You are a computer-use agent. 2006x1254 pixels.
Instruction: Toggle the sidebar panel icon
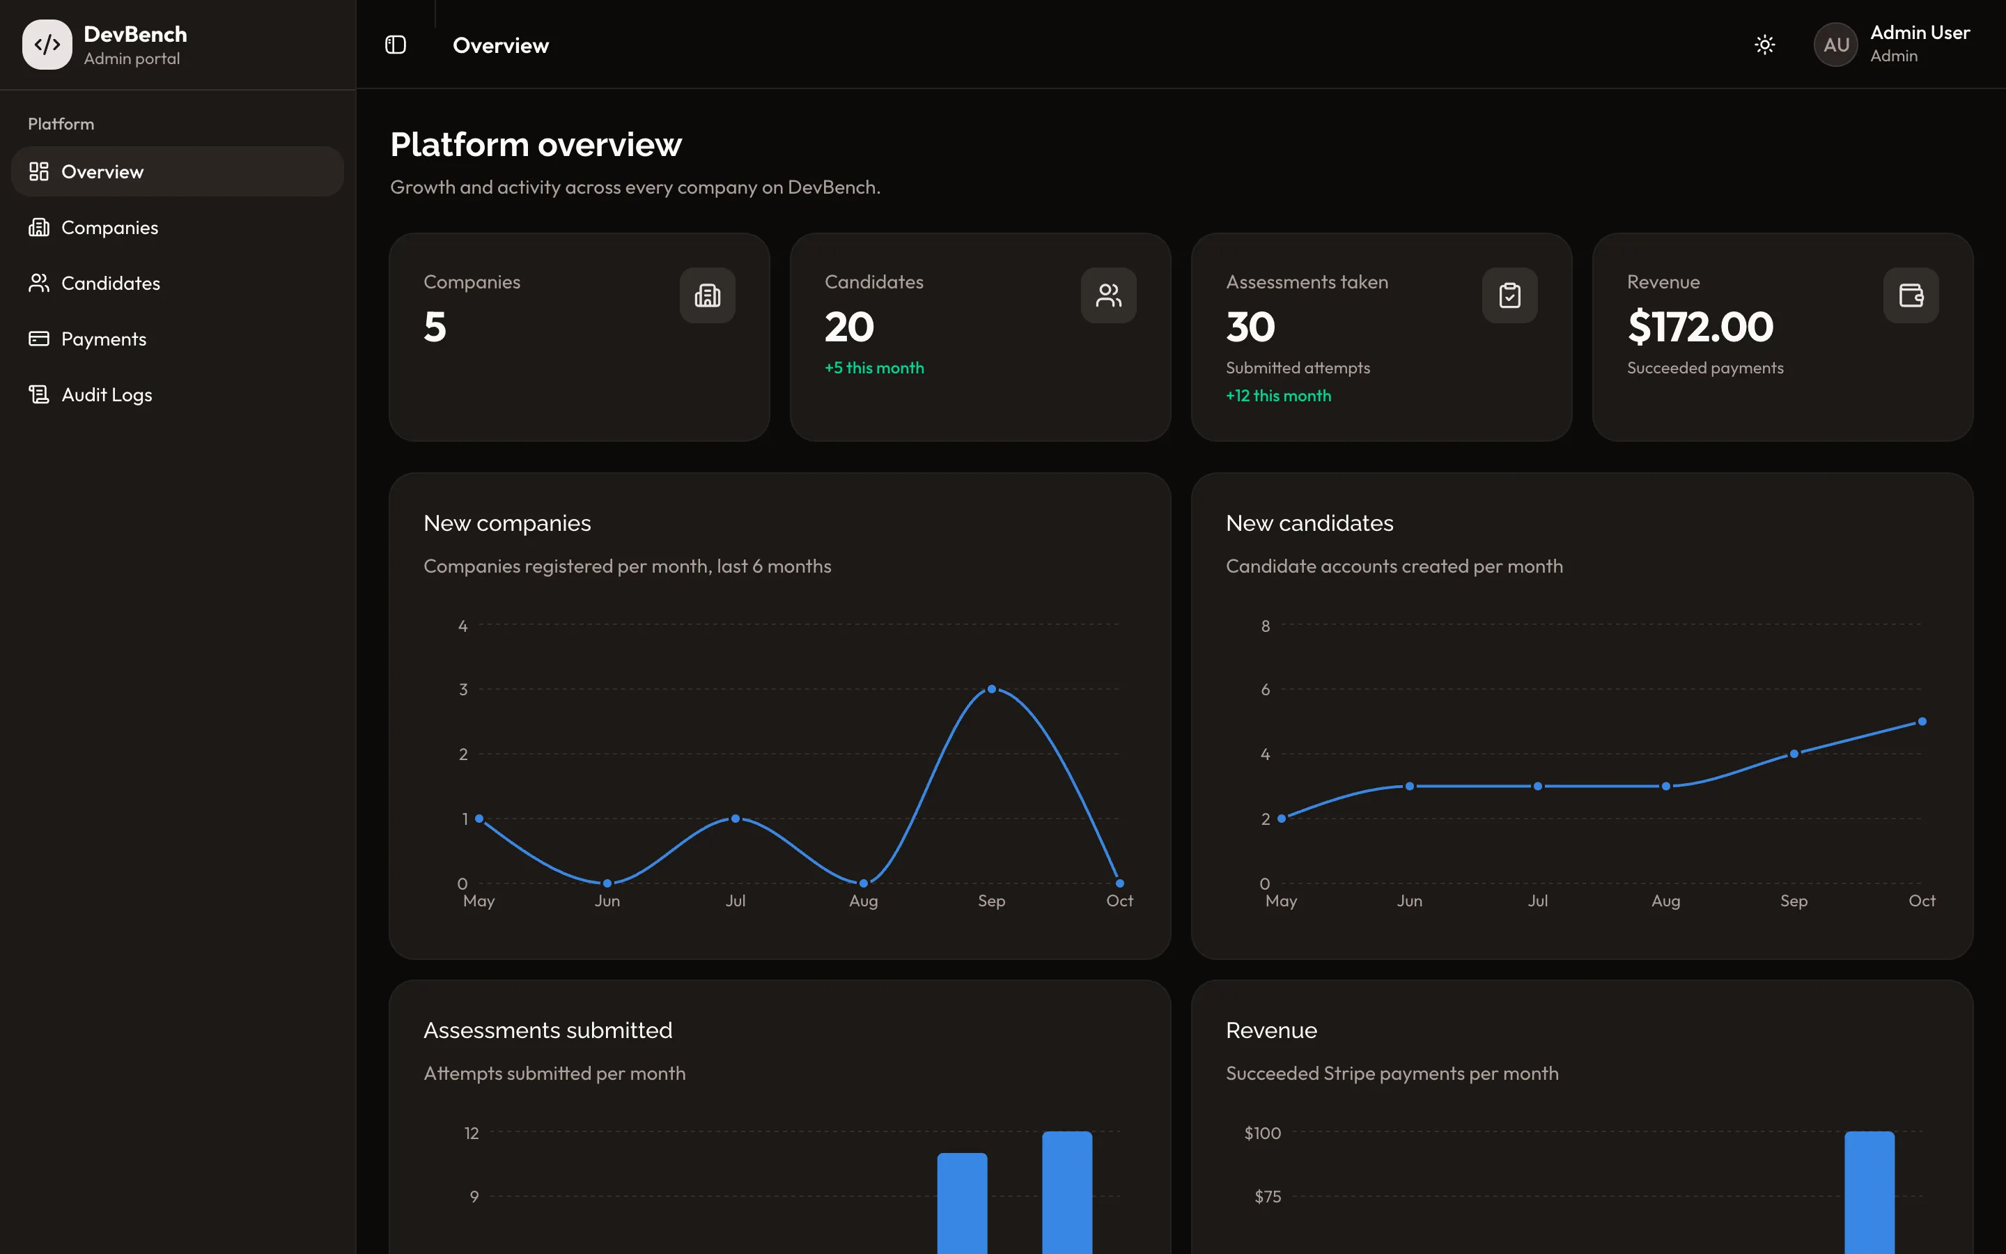click(396, 45)
